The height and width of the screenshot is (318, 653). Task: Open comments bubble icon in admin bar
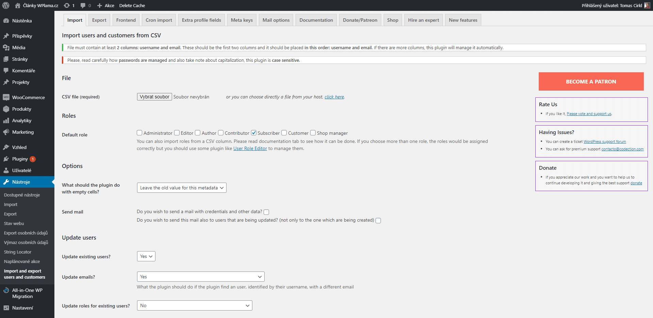83,5
